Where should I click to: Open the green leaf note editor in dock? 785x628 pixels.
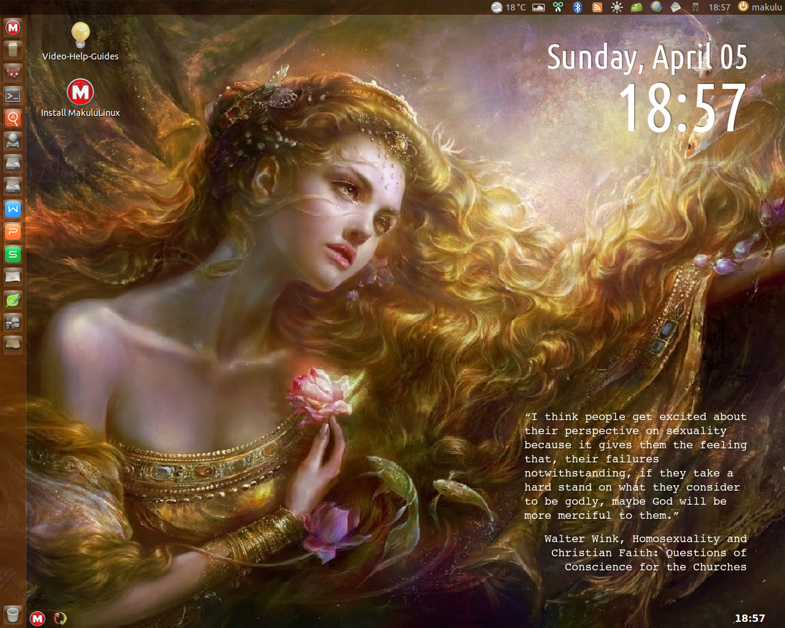(x=13, y=300)
